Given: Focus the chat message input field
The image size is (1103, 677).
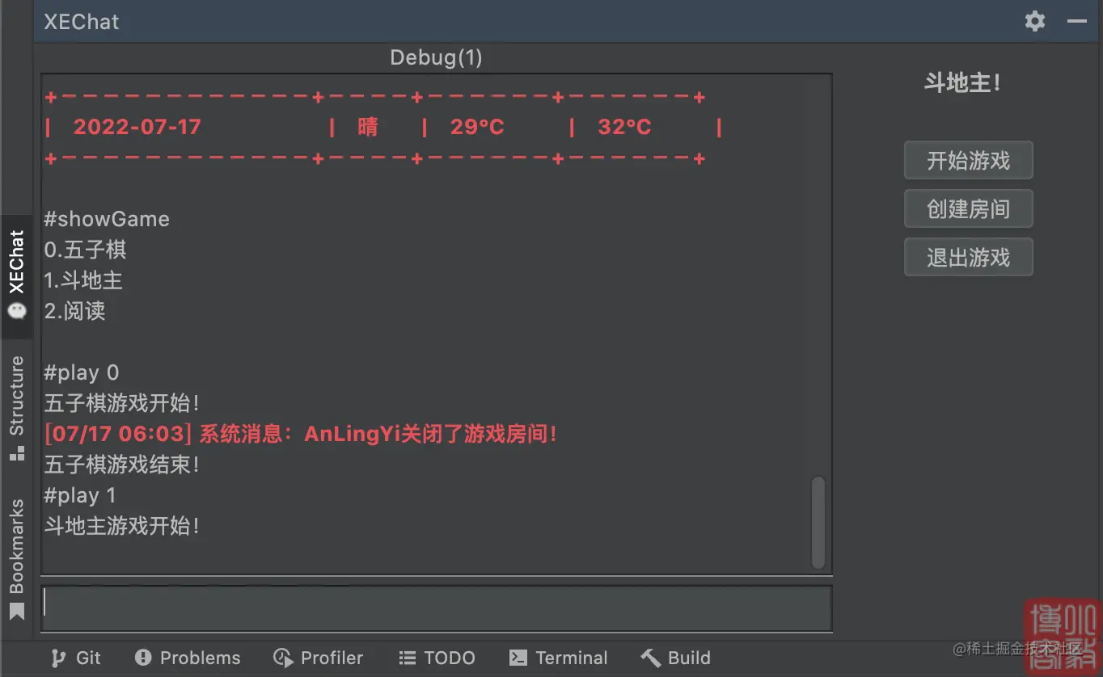Looking at the screenshot, I should coord(437,608).
